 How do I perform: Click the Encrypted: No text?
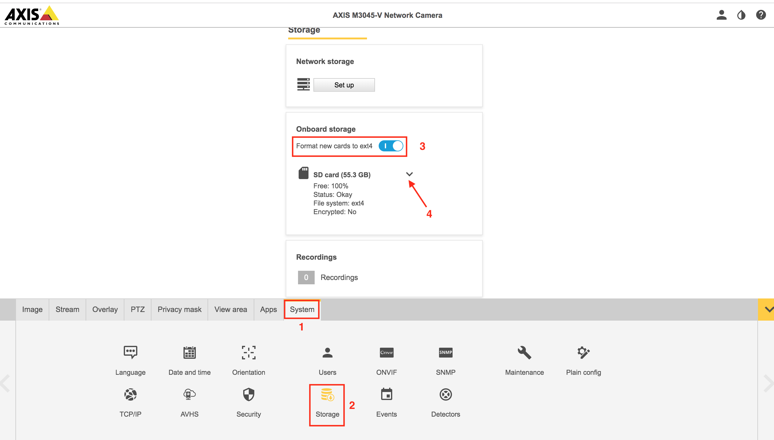335,212
